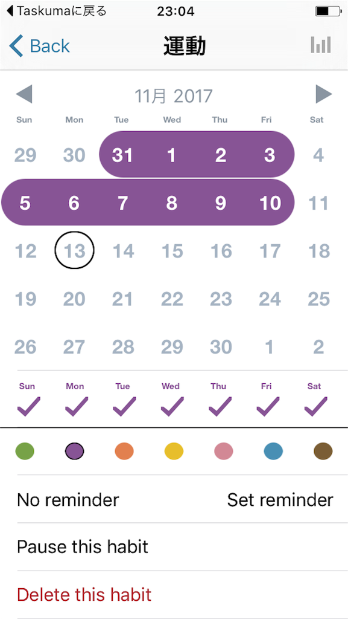Advance to next month with right arrow
The image size is (348, 619).
tap(324, 94)
